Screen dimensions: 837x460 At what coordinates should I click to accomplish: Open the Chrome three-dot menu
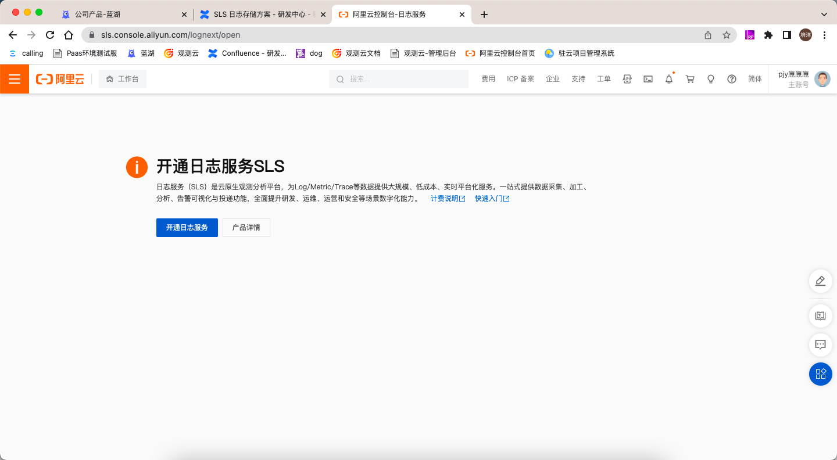pos(824,35)
